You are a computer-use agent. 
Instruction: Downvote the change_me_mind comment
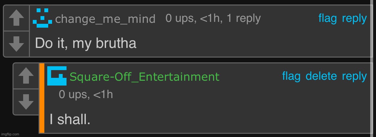coord(16,44)
